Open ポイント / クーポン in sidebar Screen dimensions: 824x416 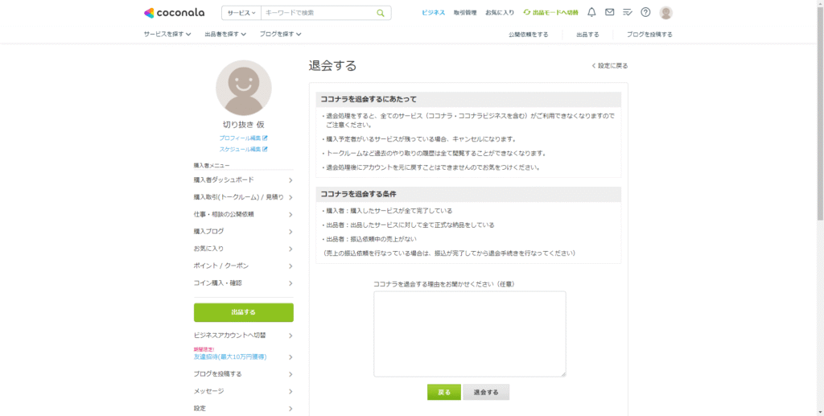[x=243, y=266]
